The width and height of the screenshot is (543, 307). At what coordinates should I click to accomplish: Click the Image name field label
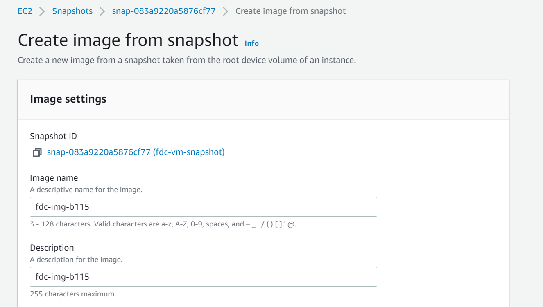click(54, 178)
